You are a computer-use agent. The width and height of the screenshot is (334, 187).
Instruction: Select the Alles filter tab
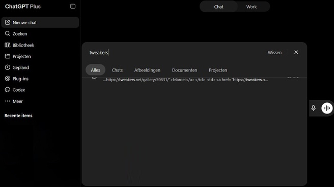pyautogui.click(x=95, y=70)
